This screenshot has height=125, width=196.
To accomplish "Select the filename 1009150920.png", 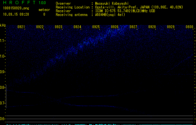I will [16, 8].
